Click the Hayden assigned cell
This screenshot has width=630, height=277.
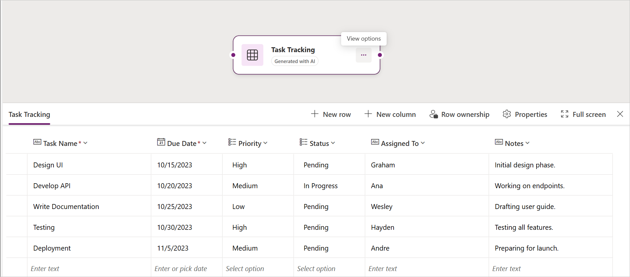click(427, 227)
